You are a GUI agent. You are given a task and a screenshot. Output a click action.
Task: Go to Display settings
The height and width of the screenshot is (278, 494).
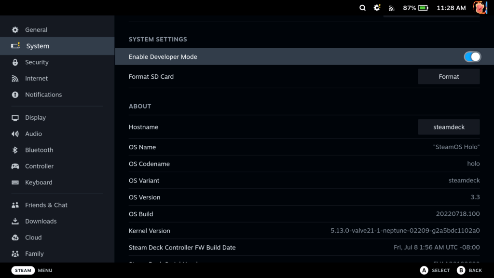tap(35, 118)
